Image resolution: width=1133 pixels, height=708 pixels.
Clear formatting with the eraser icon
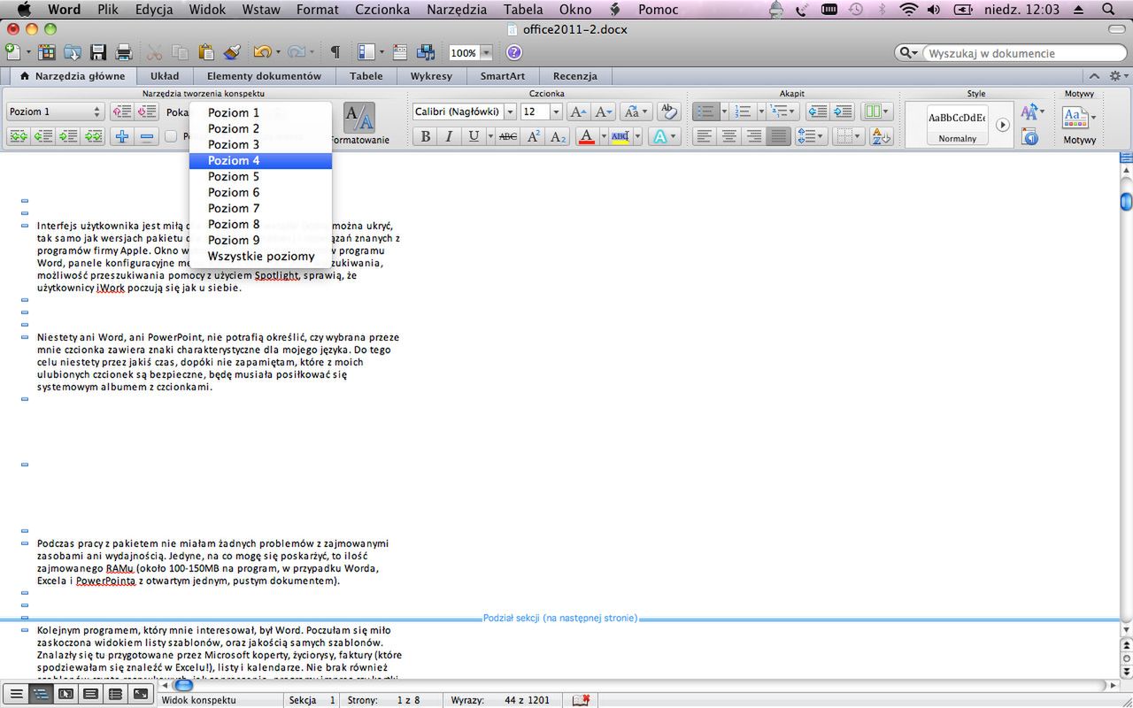click(669, 112)
